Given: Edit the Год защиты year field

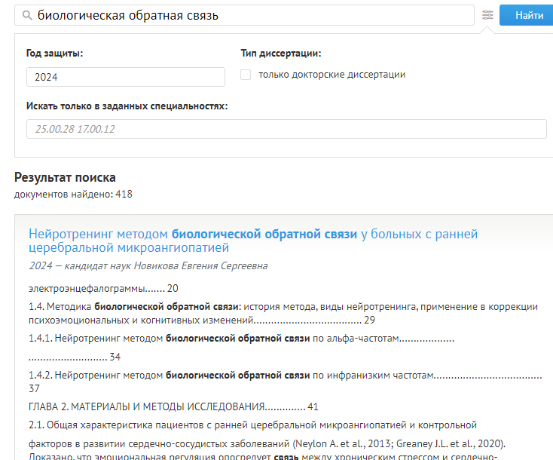Looking at the screenshot, I should (126, 77).
